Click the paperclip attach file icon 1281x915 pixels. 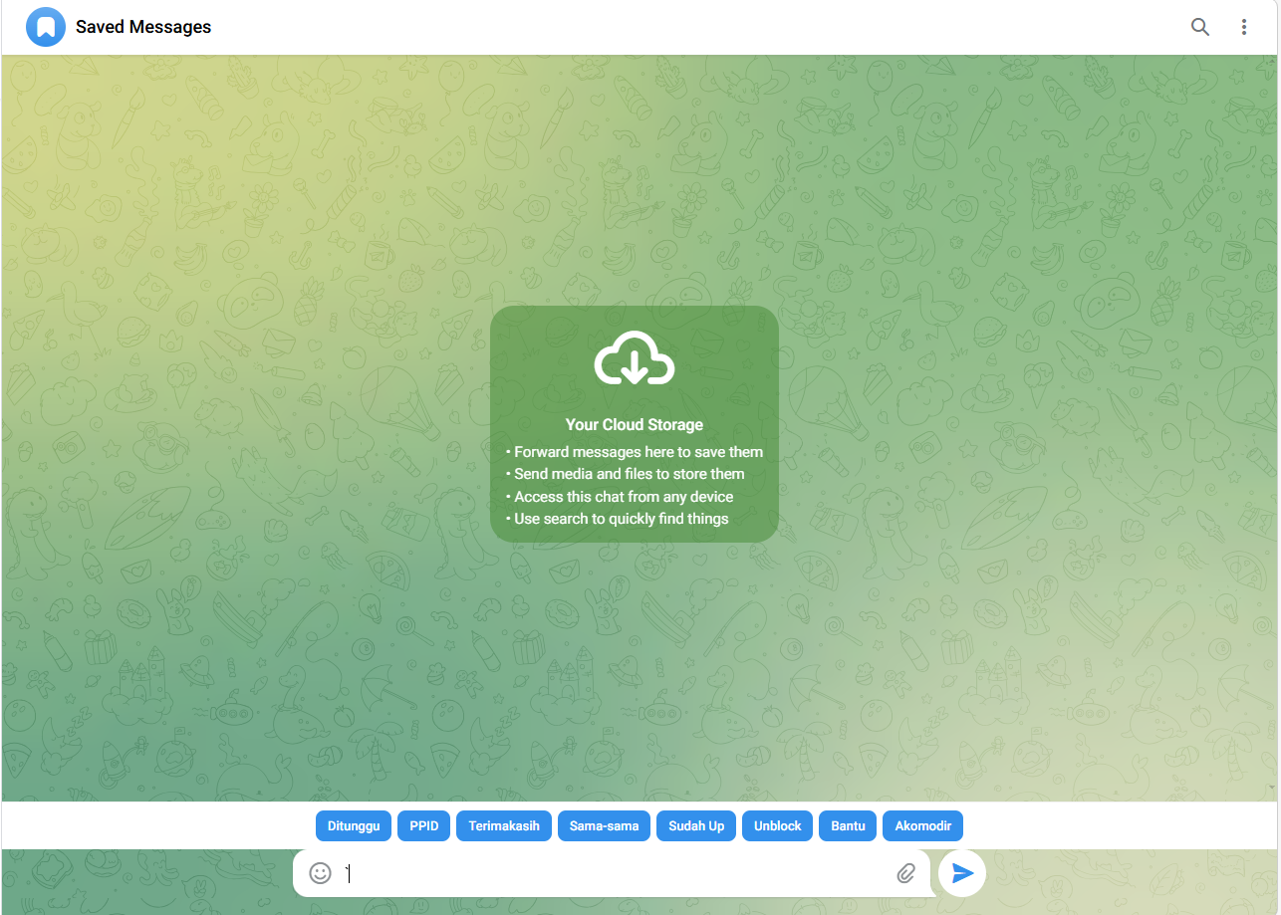coord(905,873)
